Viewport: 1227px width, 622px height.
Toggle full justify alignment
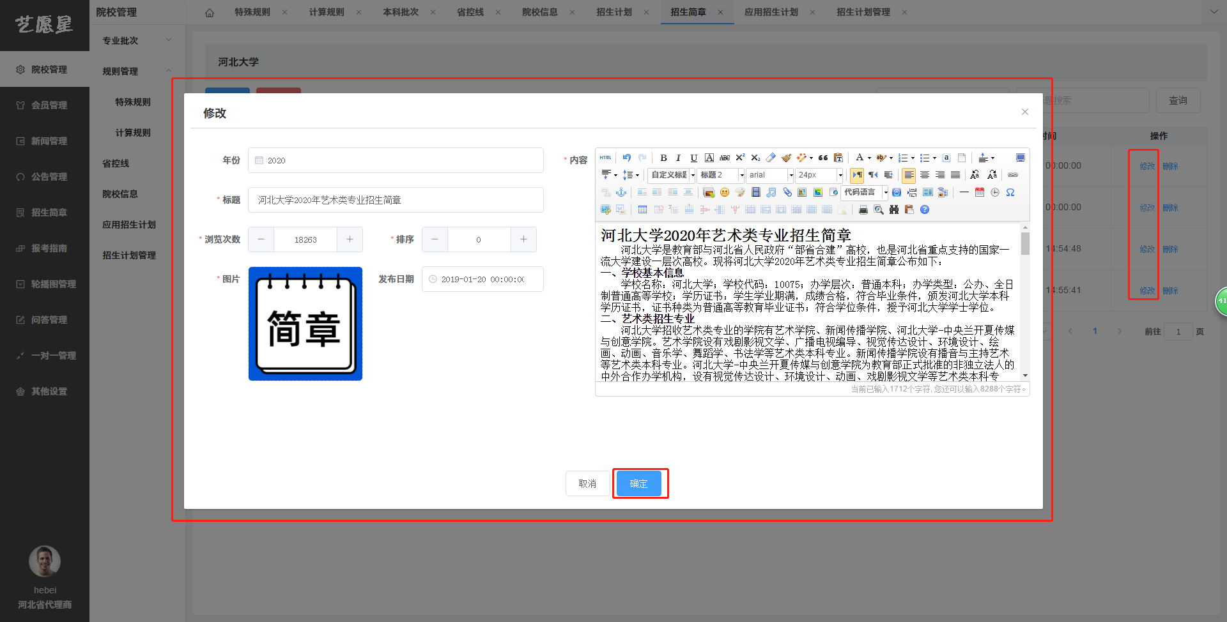[x=955, y=175]
